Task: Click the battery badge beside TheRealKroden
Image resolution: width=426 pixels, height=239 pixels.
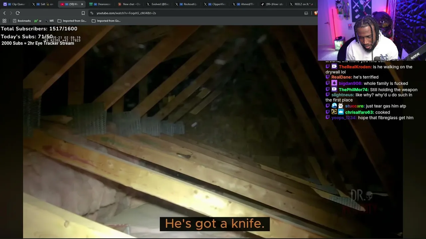Action: coord(334,67)
